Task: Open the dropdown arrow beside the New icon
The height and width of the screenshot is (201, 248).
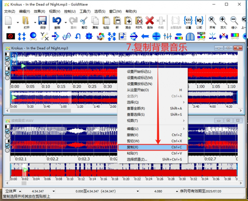Action: pyautogui.click(x=18, y=23)
